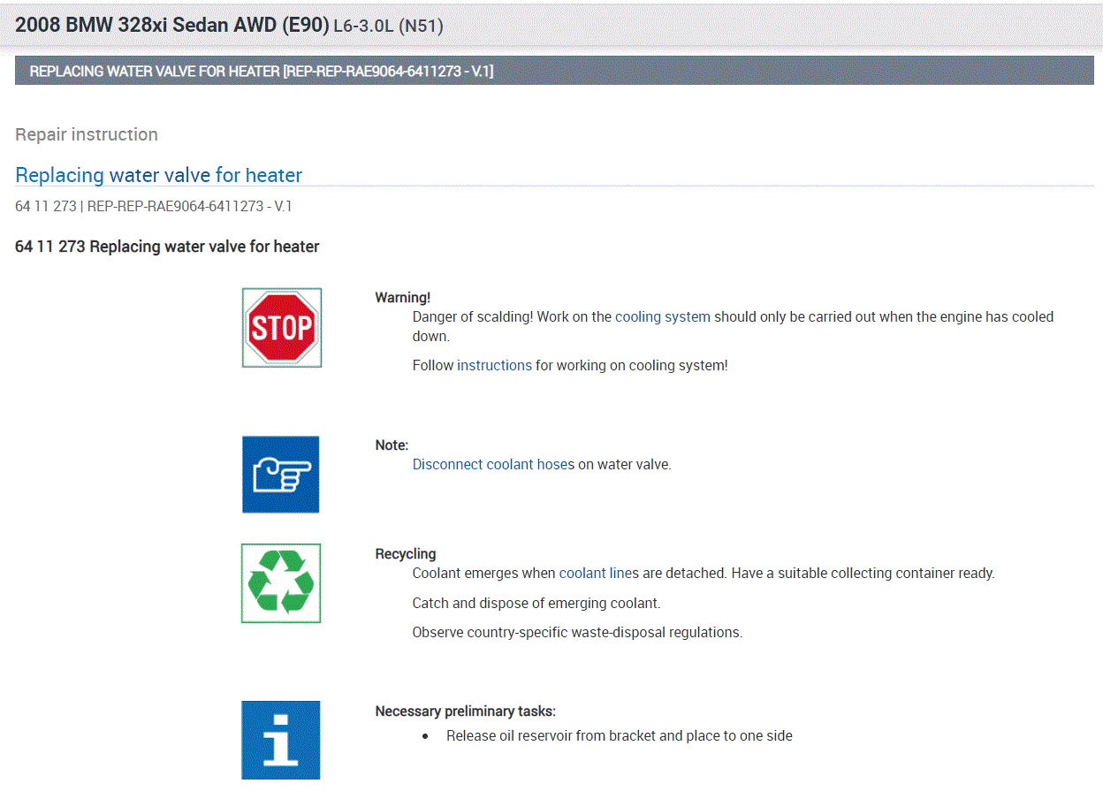This screenshot has height=799, width=1103.
Task: Follow the "instructions" link in the warning
Action: click(494, 365)
